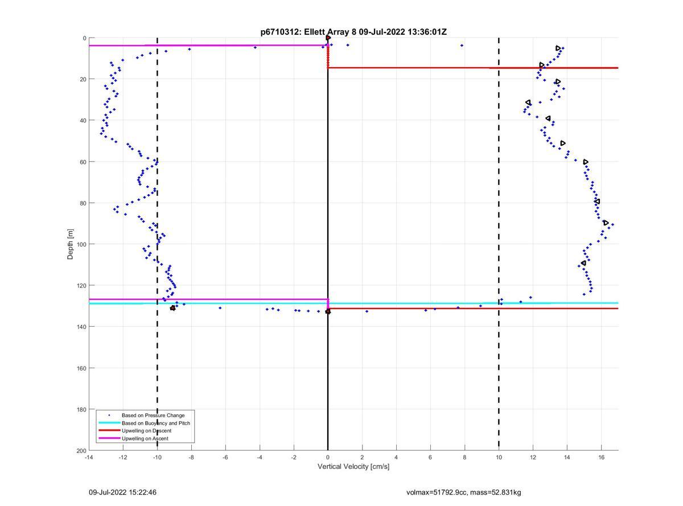This screenshot has width=683, height=506.
Task: Click the magenta line sample in the legend
Action: pos(109,438)
